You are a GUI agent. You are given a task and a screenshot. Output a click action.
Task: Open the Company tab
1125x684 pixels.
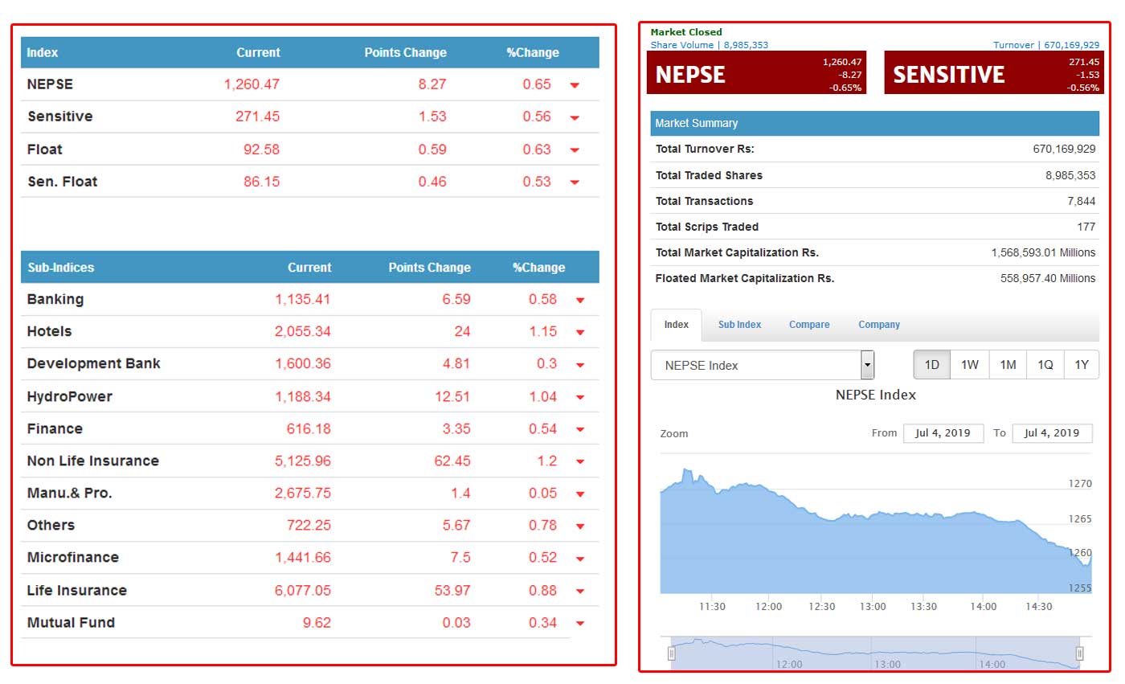[879, 325]
